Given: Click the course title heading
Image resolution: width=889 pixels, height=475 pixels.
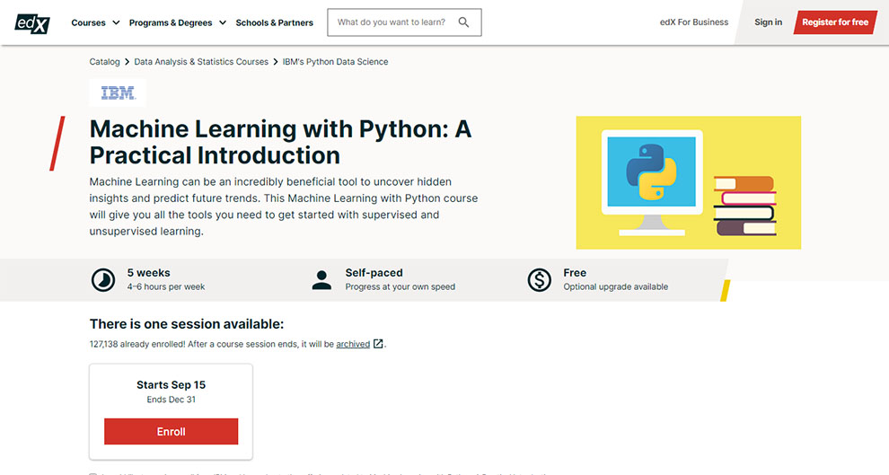Looking at the screenshot, I should pyautogui.click(x=281, y=142).
